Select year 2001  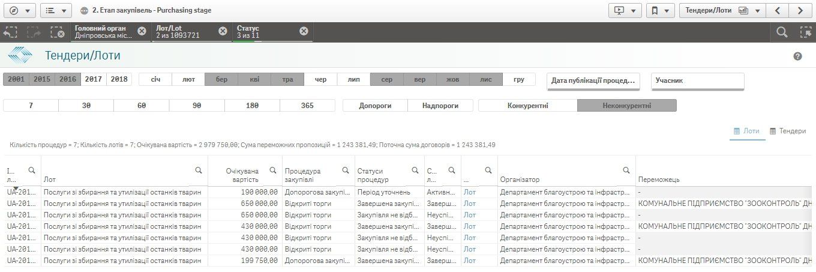click(16, 79)
